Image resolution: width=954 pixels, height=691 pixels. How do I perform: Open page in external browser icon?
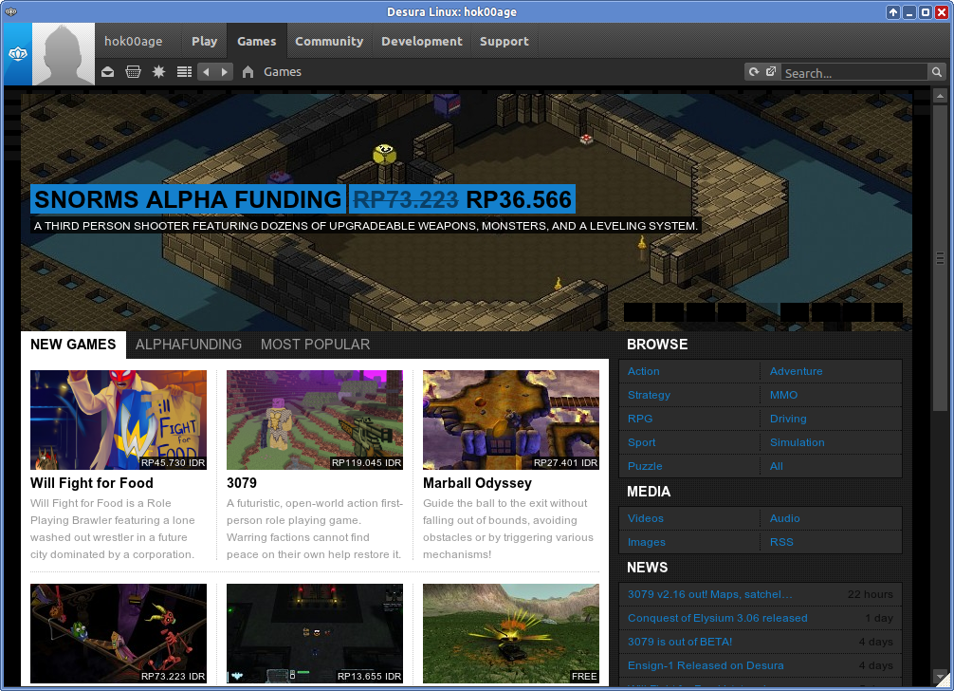click(771, 72)
